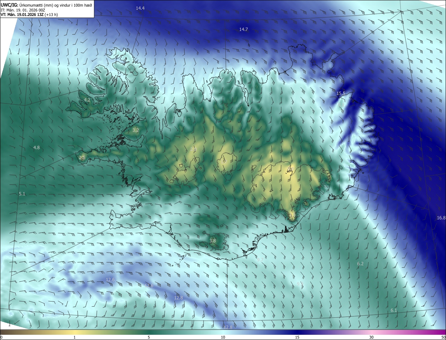Click the map value label 6.2

tap(360, 264)
